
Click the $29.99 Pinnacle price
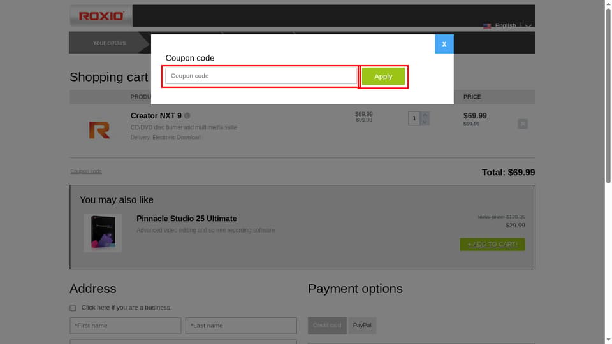coord(515,225)
